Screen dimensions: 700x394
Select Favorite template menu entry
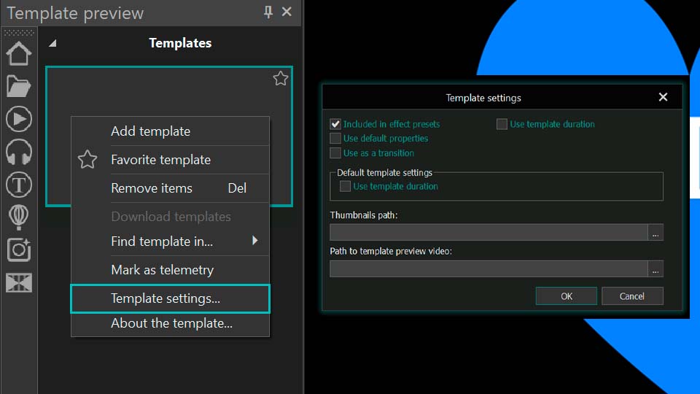(x=170, y=160)
